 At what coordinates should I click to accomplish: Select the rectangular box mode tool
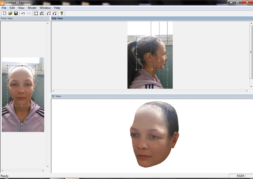[36, 13]
